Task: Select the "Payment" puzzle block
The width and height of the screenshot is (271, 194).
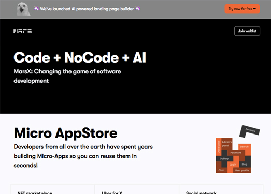Action: [x=236, y=153]
